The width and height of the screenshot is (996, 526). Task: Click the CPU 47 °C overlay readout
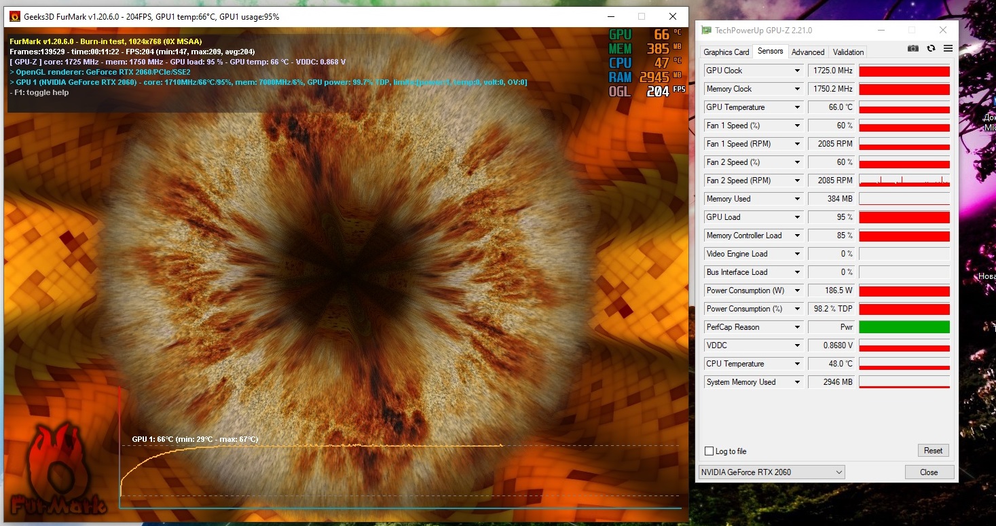point(645,63)
